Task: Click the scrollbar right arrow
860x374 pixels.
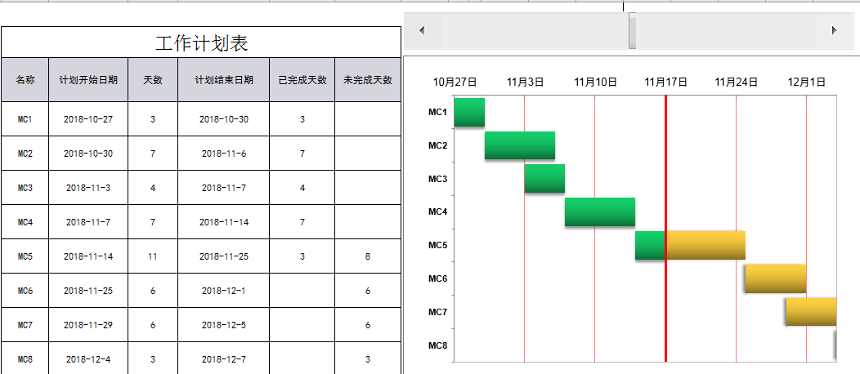Action: click(x=835, y=31)
